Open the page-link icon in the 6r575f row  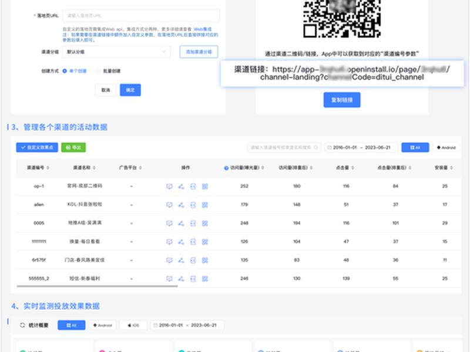click(193, 260)
